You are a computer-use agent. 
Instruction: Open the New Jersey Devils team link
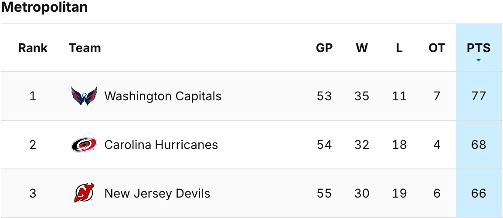click(x=157, y=193)
